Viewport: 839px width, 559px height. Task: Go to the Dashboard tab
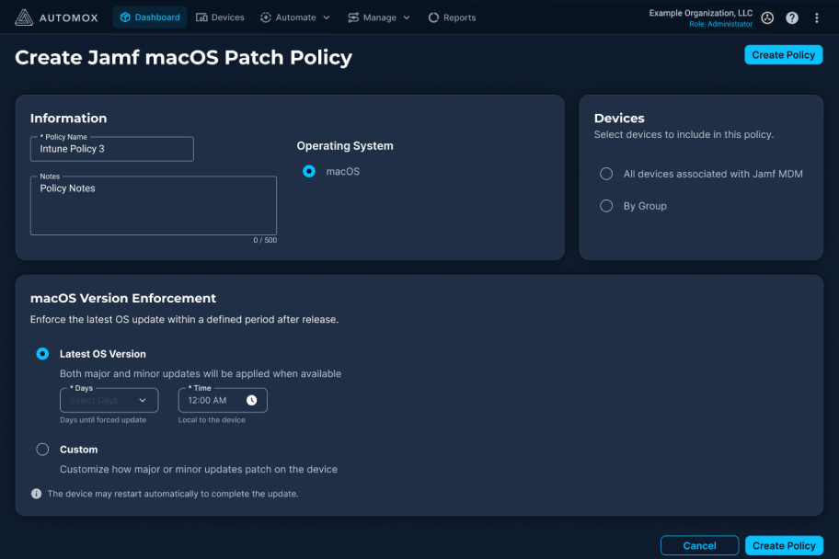coord(150,17)
